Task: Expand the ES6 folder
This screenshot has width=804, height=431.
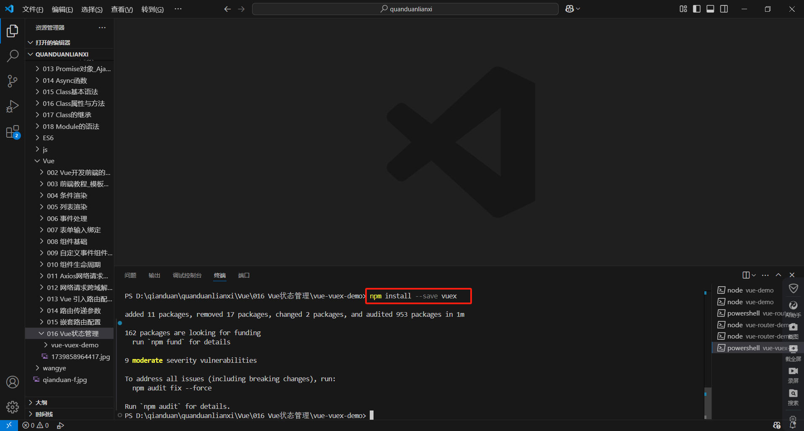Action: (x=70, y=138)
